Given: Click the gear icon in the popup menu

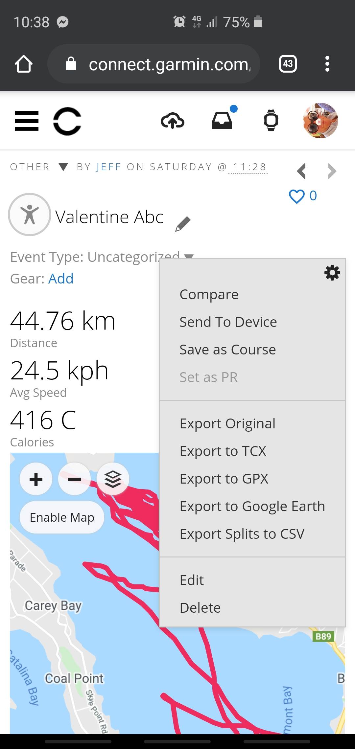Looking at the screenshot, I should 332,273.
